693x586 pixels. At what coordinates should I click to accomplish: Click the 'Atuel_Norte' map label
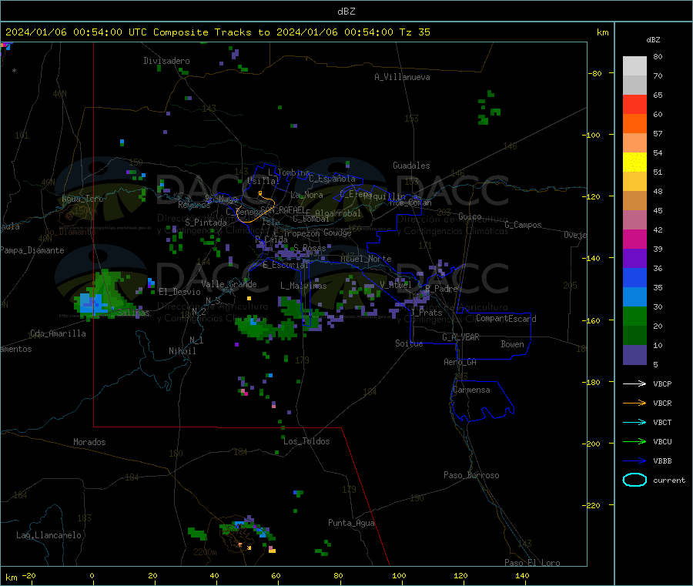(366, 259)
